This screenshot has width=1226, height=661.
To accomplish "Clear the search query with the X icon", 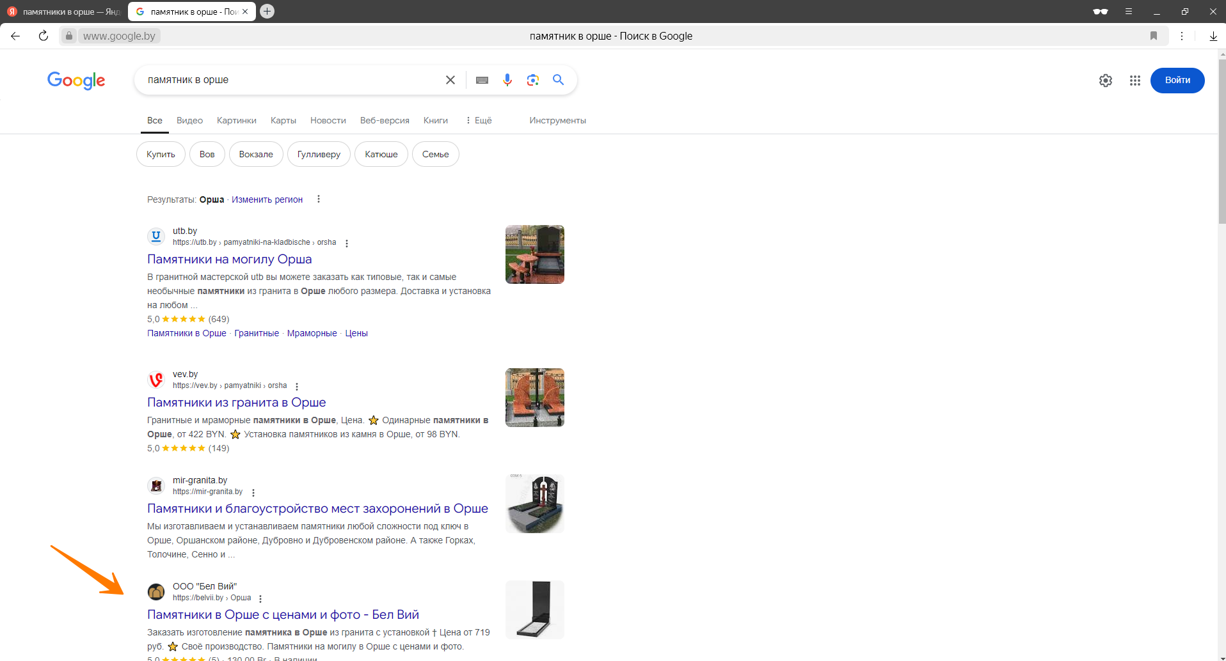I will coord(450,80).
